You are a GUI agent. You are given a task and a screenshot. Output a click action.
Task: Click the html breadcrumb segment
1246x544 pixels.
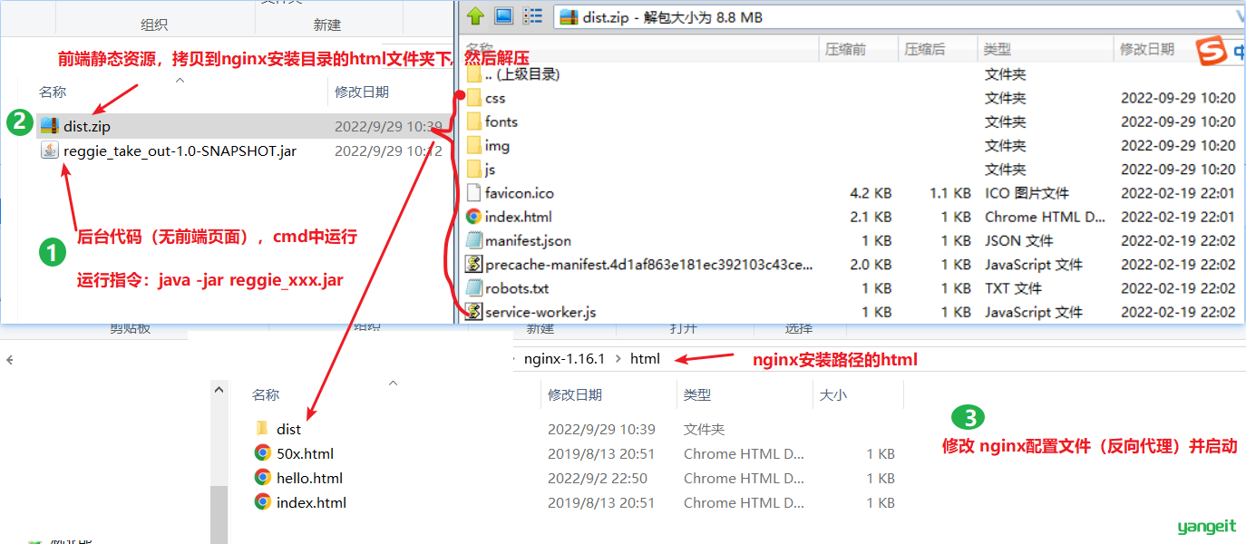point(645,359)
